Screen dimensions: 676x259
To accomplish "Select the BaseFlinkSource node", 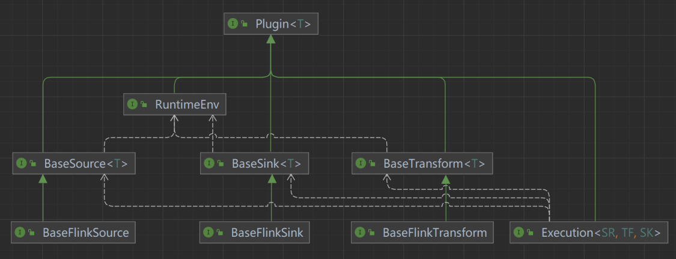I will pos(74,233).
